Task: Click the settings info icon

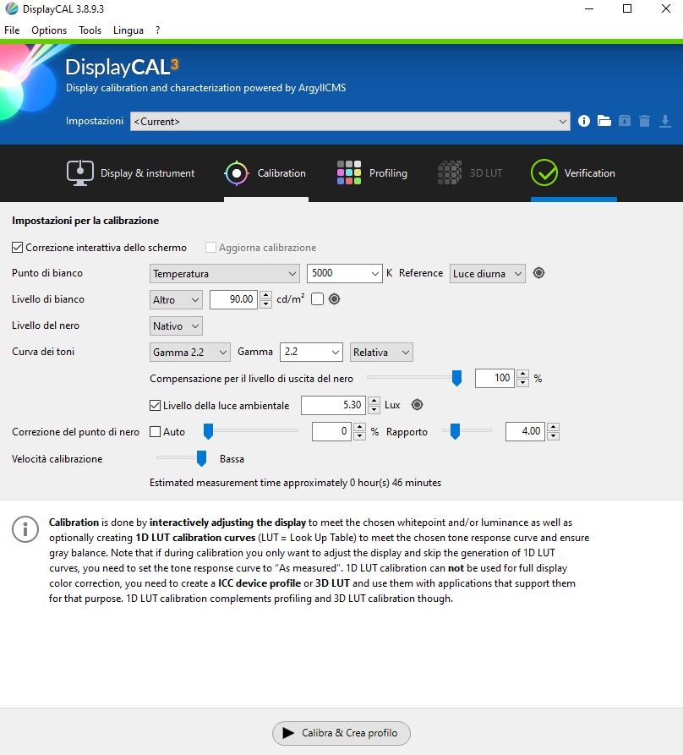Action: (x=584, y=121)
